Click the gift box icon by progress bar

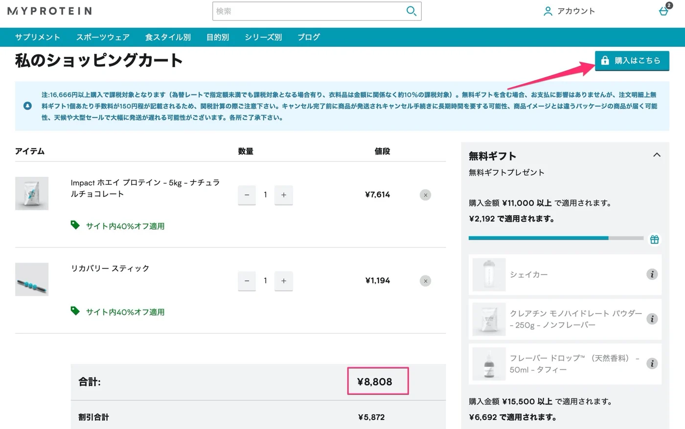point(654,239)
